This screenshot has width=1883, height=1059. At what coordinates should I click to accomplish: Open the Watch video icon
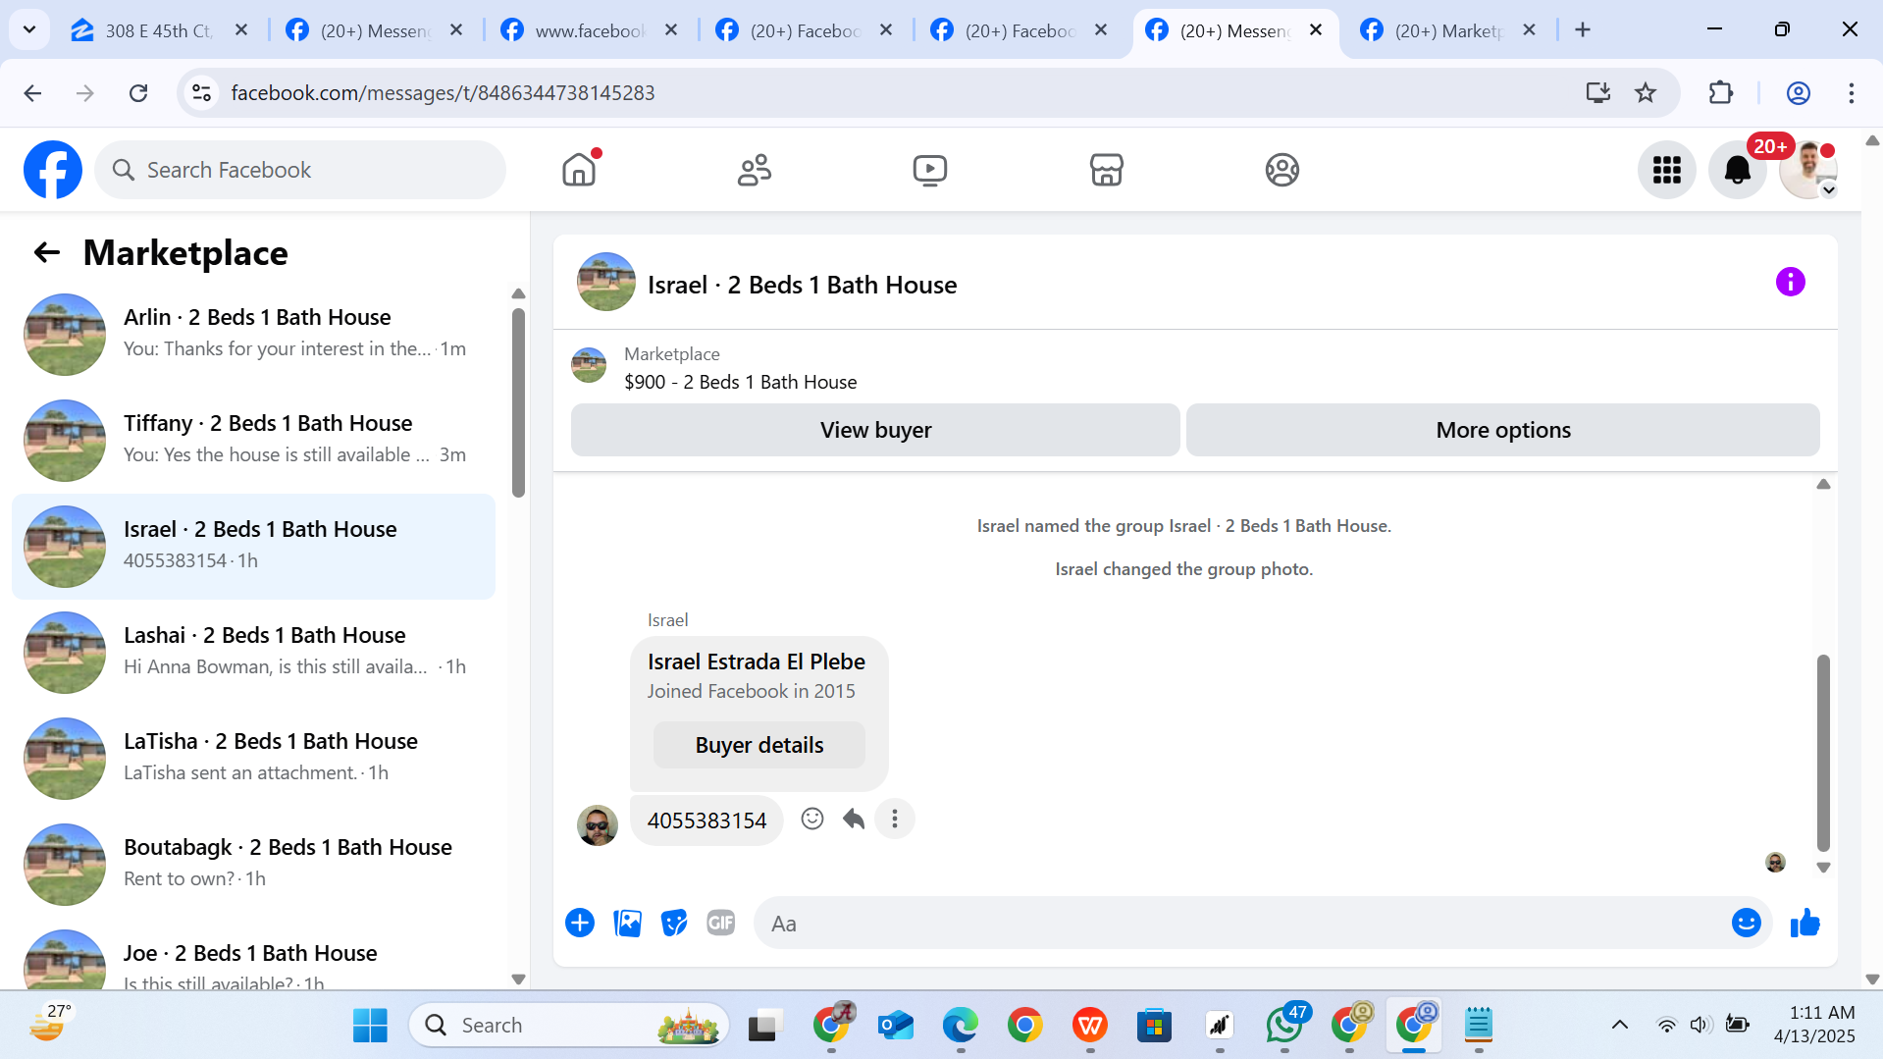click(930, 170)
